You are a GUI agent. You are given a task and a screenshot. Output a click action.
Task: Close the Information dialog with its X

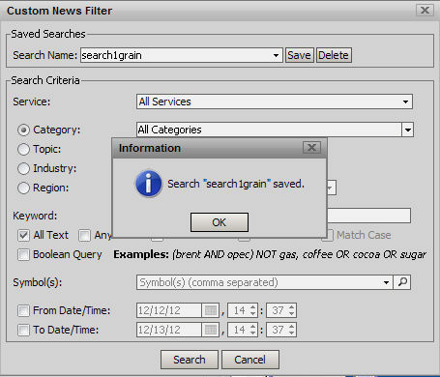311,148
